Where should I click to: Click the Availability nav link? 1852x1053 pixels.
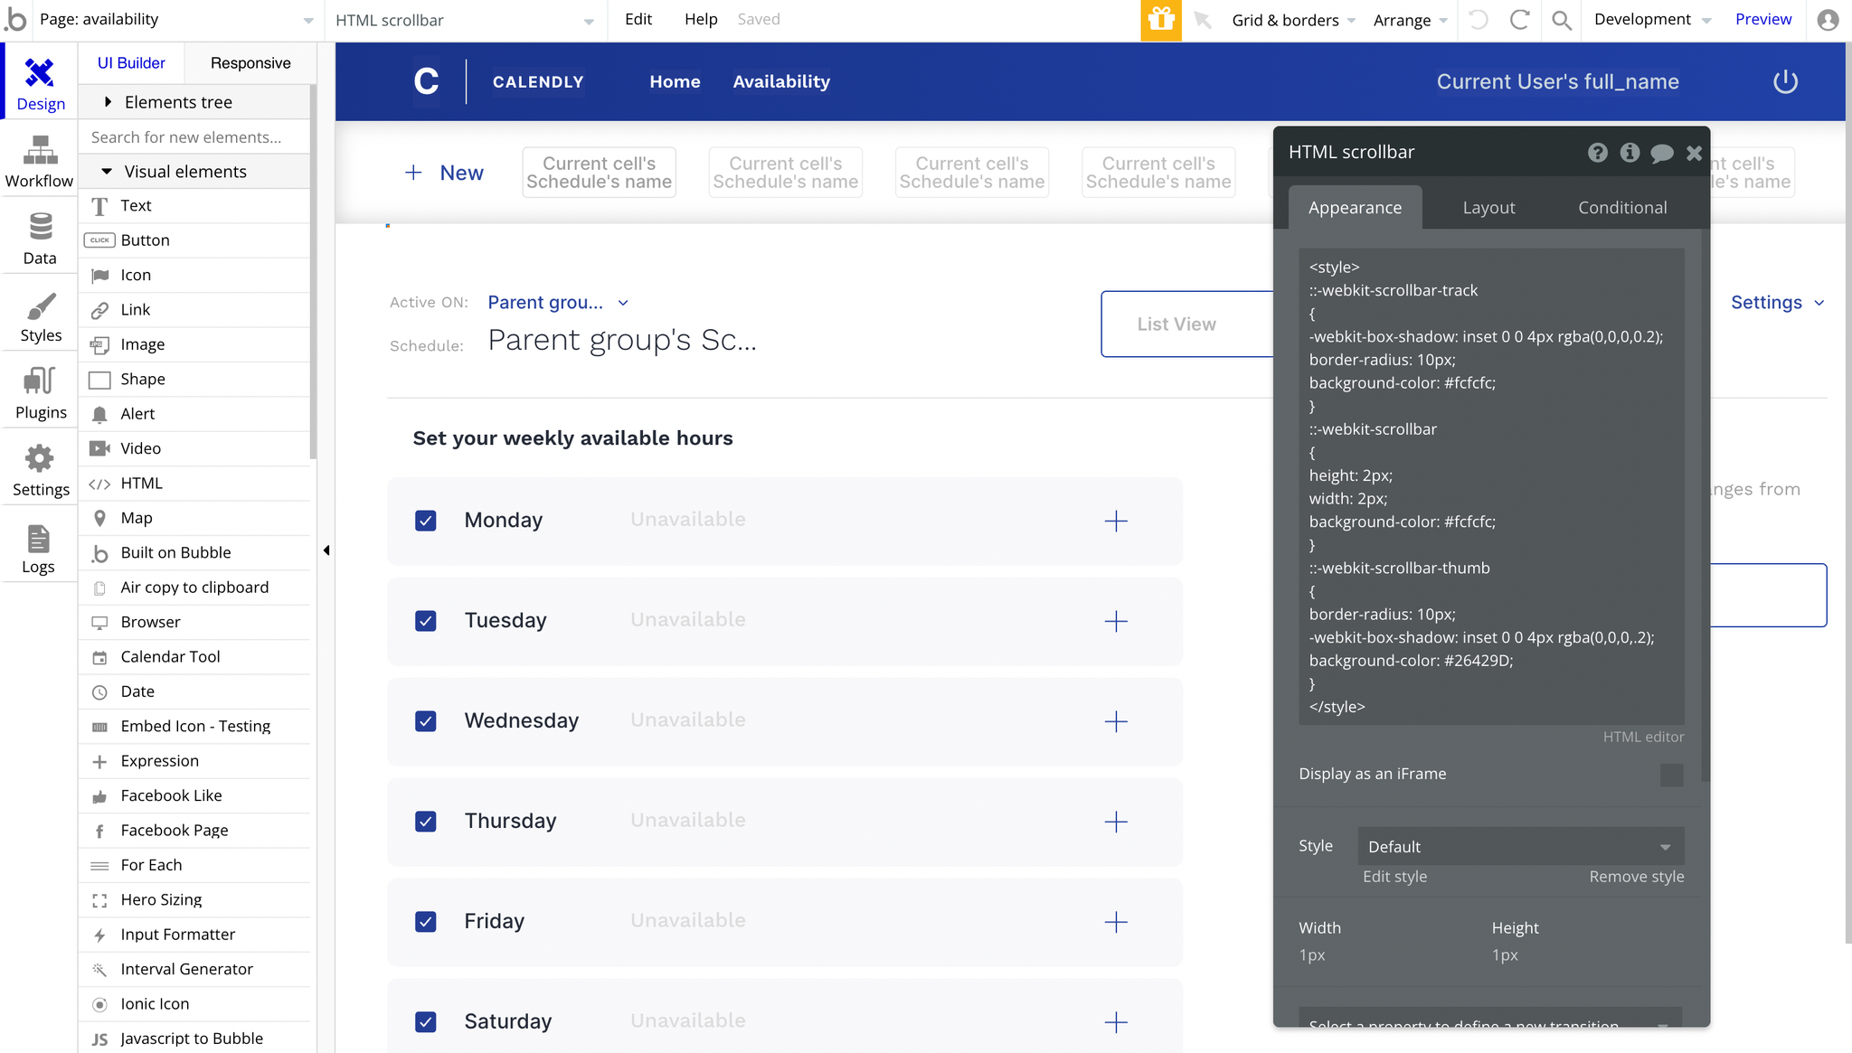(781, 81)
